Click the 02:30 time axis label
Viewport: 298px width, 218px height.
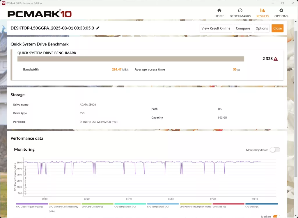[87, 199]
